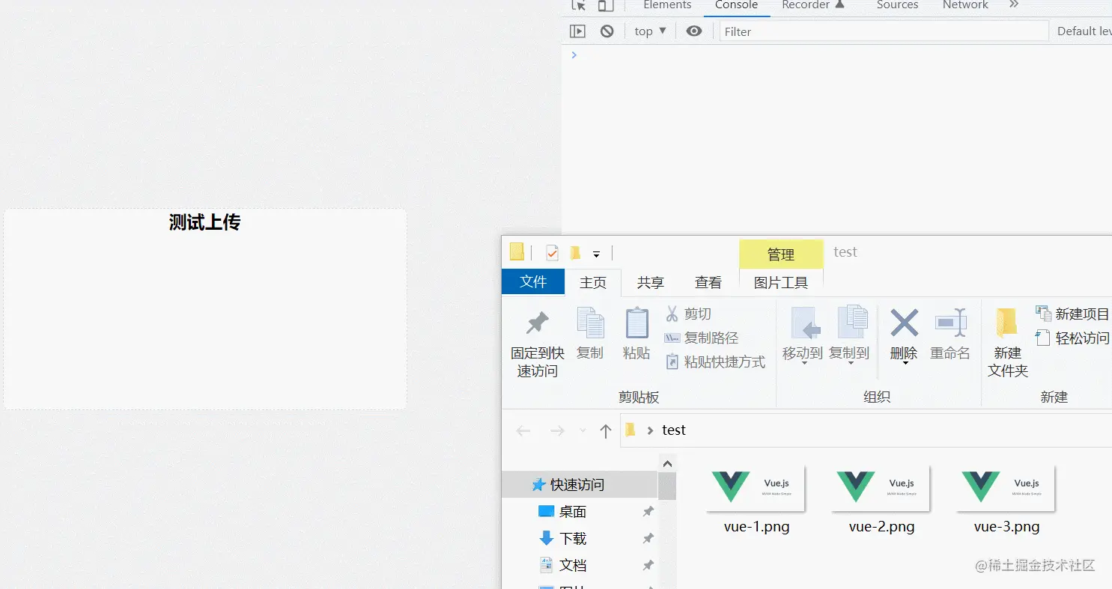Go forward with the Explorer forward arrow
Image resolution: width=1112 pixels, height=589 pixels.
[557, 431]
